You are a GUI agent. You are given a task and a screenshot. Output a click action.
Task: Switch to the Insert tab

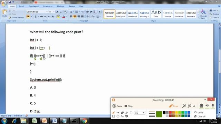coord(21,6)
